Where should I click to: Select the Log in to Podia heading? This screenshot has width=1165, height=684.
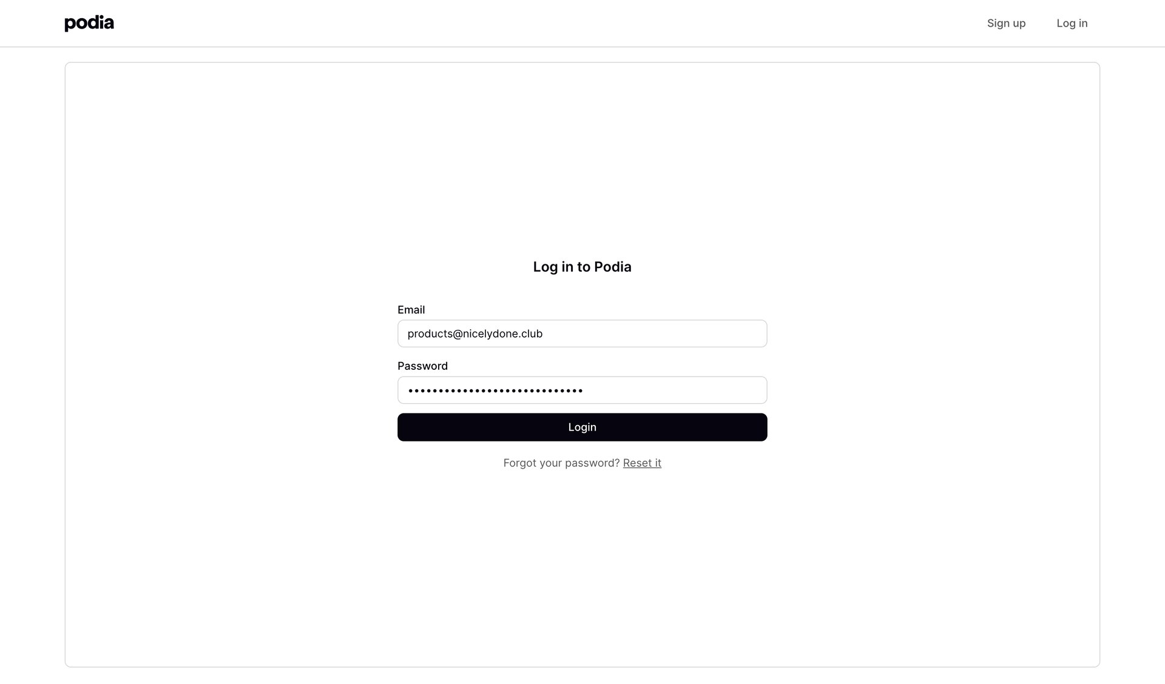click(582, 266)
